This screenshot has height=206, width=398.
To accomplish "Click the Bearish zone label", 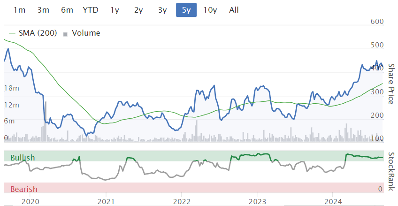I will [23, 189].
